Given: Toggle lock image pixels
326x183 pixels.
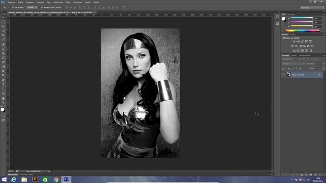Looking at the screenshot, I should [293, 69].
